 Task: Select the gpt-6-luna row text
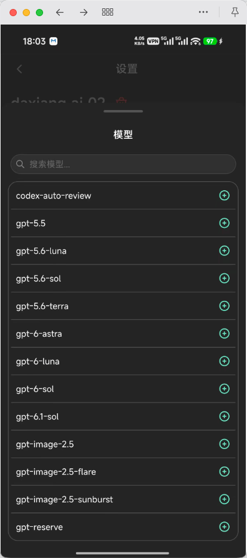(38, 362)
